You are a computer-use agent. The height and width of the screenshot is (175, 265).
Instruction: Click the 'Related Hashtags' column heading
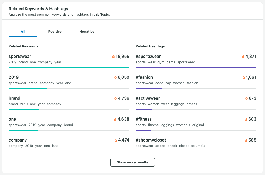click(150, 46)
